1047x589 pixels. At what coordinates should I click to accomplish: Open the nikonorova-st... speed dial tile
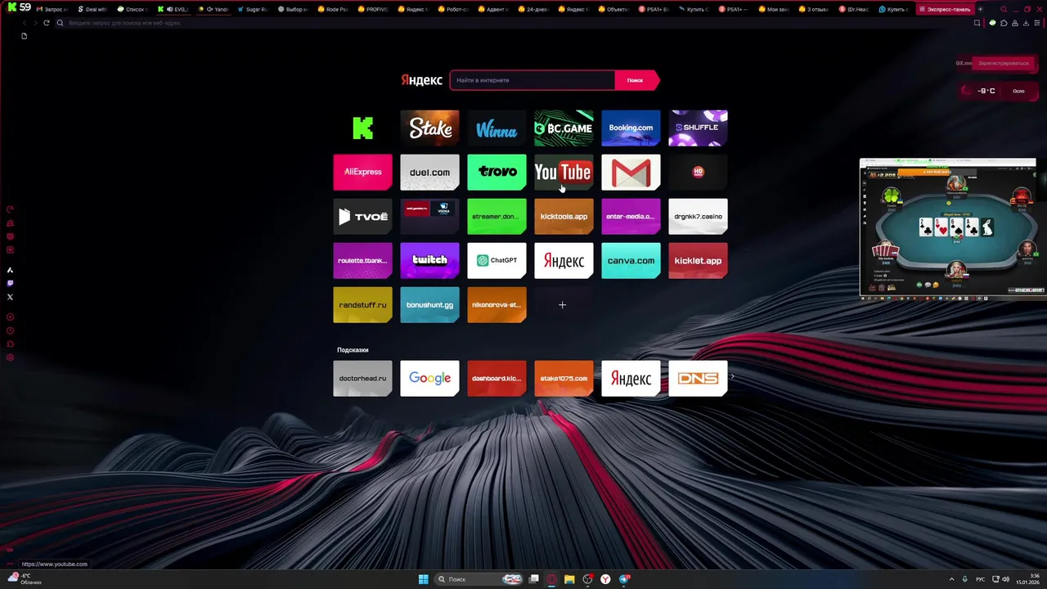[x=497, y=305]
